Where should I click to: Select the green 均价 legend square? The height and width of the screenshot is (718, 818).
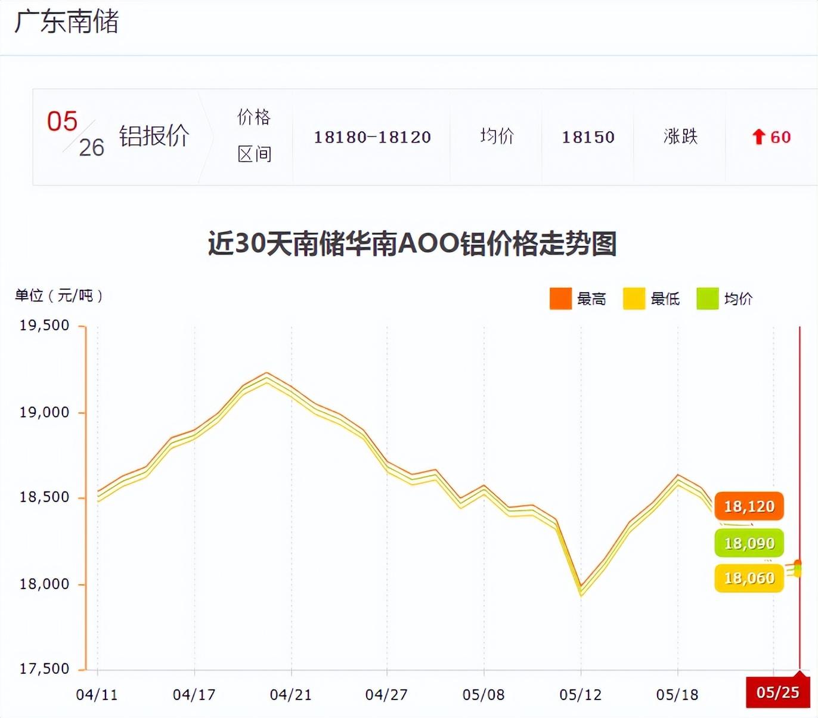coord(707,297)
